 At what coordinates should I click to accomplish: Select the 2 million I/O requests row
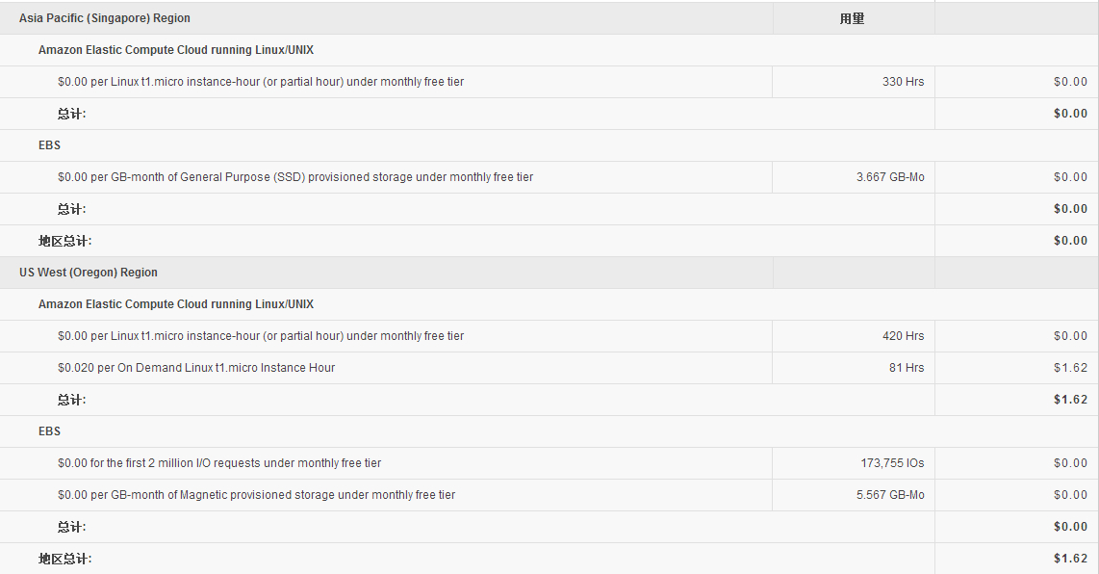pyautogui.click(x=549, y=463)
